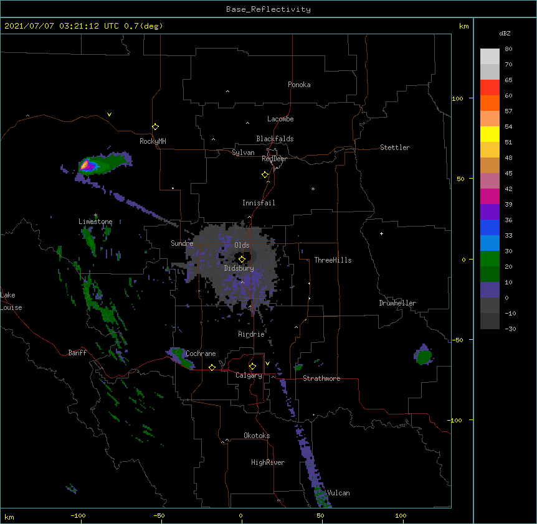The height and width of the screenshot is (524, 537).
Task: Click the yellow diamond marker beside RockyMH
Action: 155,127
